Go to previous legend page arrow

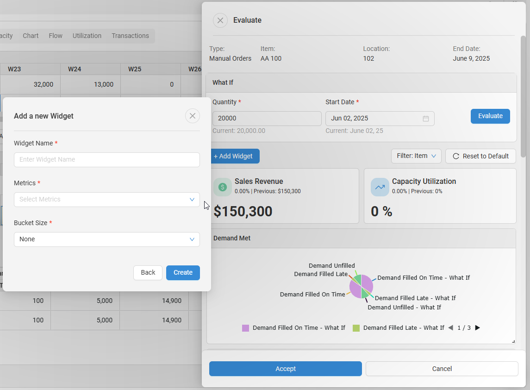(x=450, y=328)
